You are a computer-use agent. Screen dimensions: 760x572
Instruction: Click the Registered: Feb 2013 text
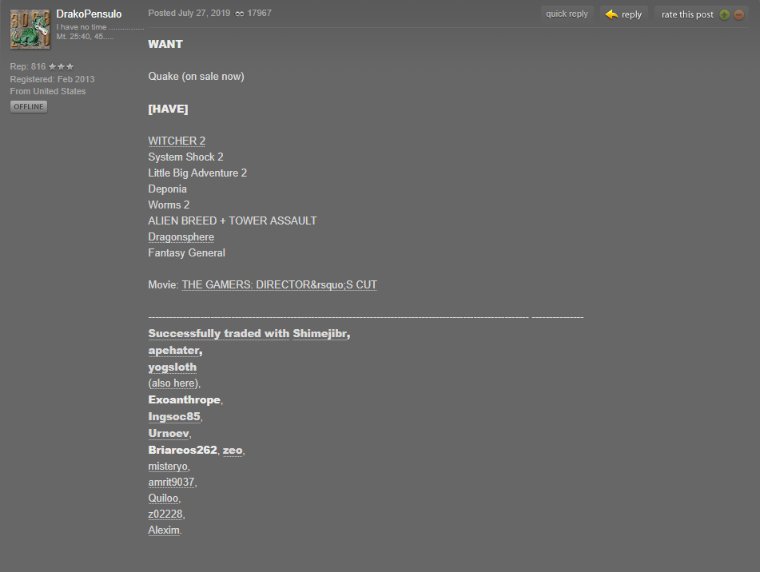53,79
